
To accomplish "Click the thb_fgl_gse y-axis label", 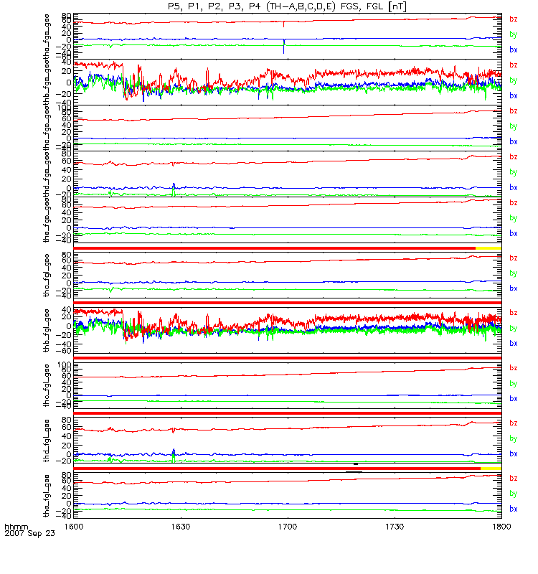I will point(47,331).
